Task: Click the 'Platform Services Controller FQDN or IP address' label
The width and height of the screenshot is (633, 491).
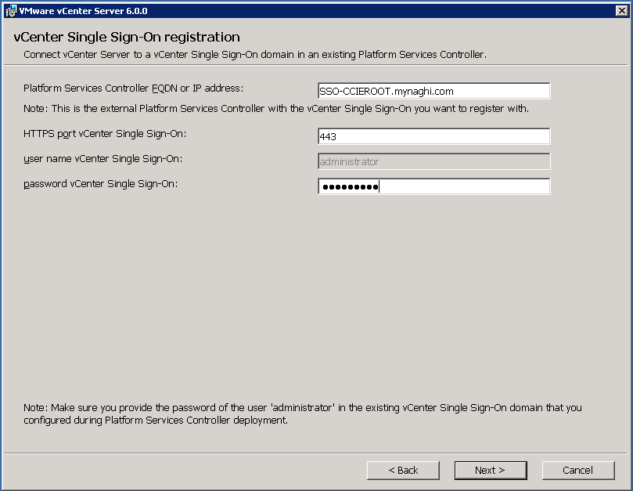Action: (x=134, y=88)
